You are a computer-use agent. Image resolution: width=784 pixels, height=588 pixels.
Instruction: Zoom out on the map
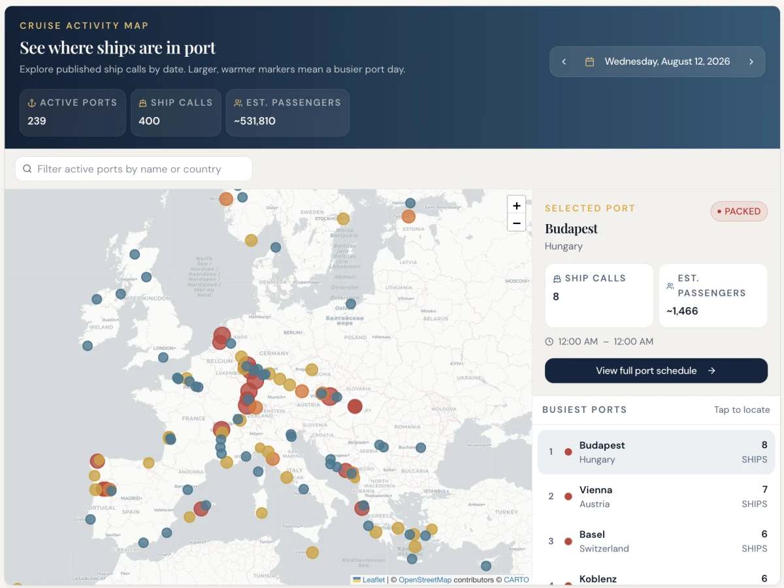516,223
